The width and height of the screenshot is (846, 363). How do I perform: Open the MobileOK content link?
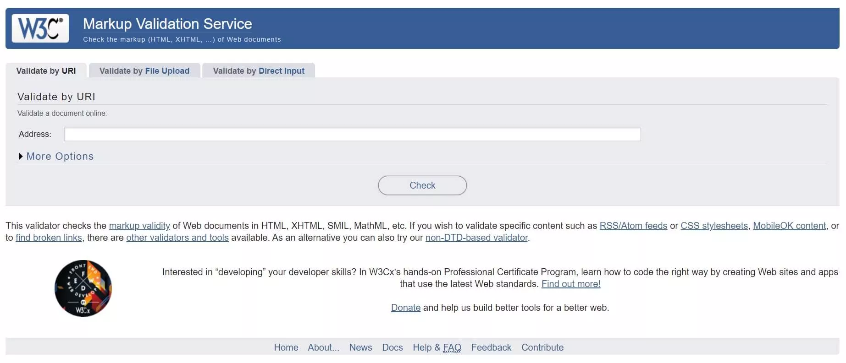(x=789, y=226)
